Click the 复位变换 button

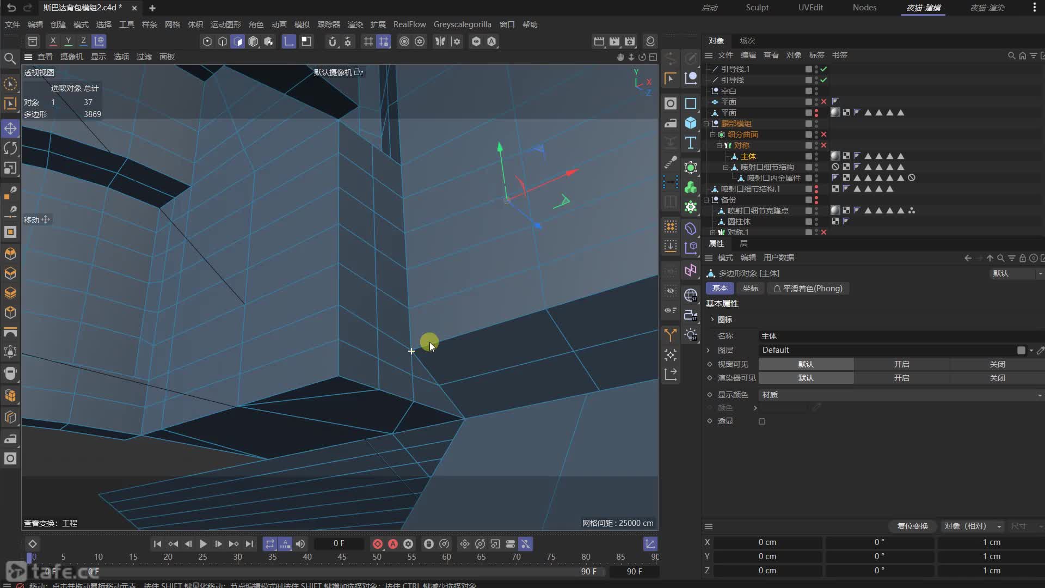pos(912,526)
